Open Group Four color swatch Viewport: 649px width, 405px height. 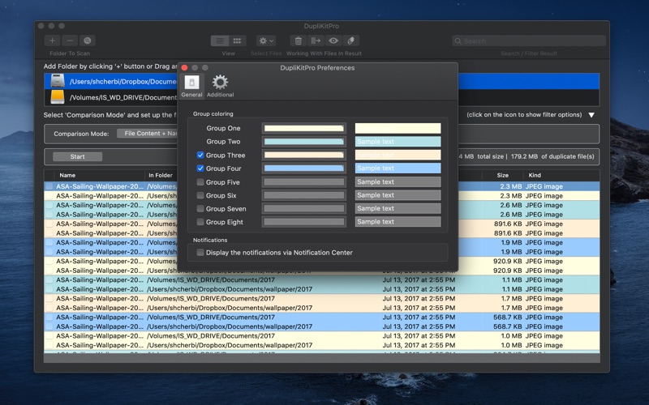(303, 168)
